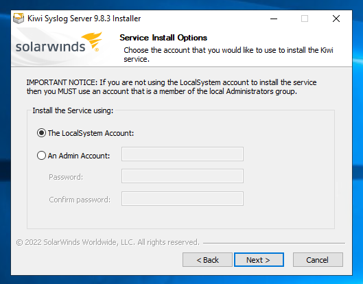This screenshot has width=363, height=284.
Task: Click the SolarWinds copyright notice text
Action: coord(108,242)
